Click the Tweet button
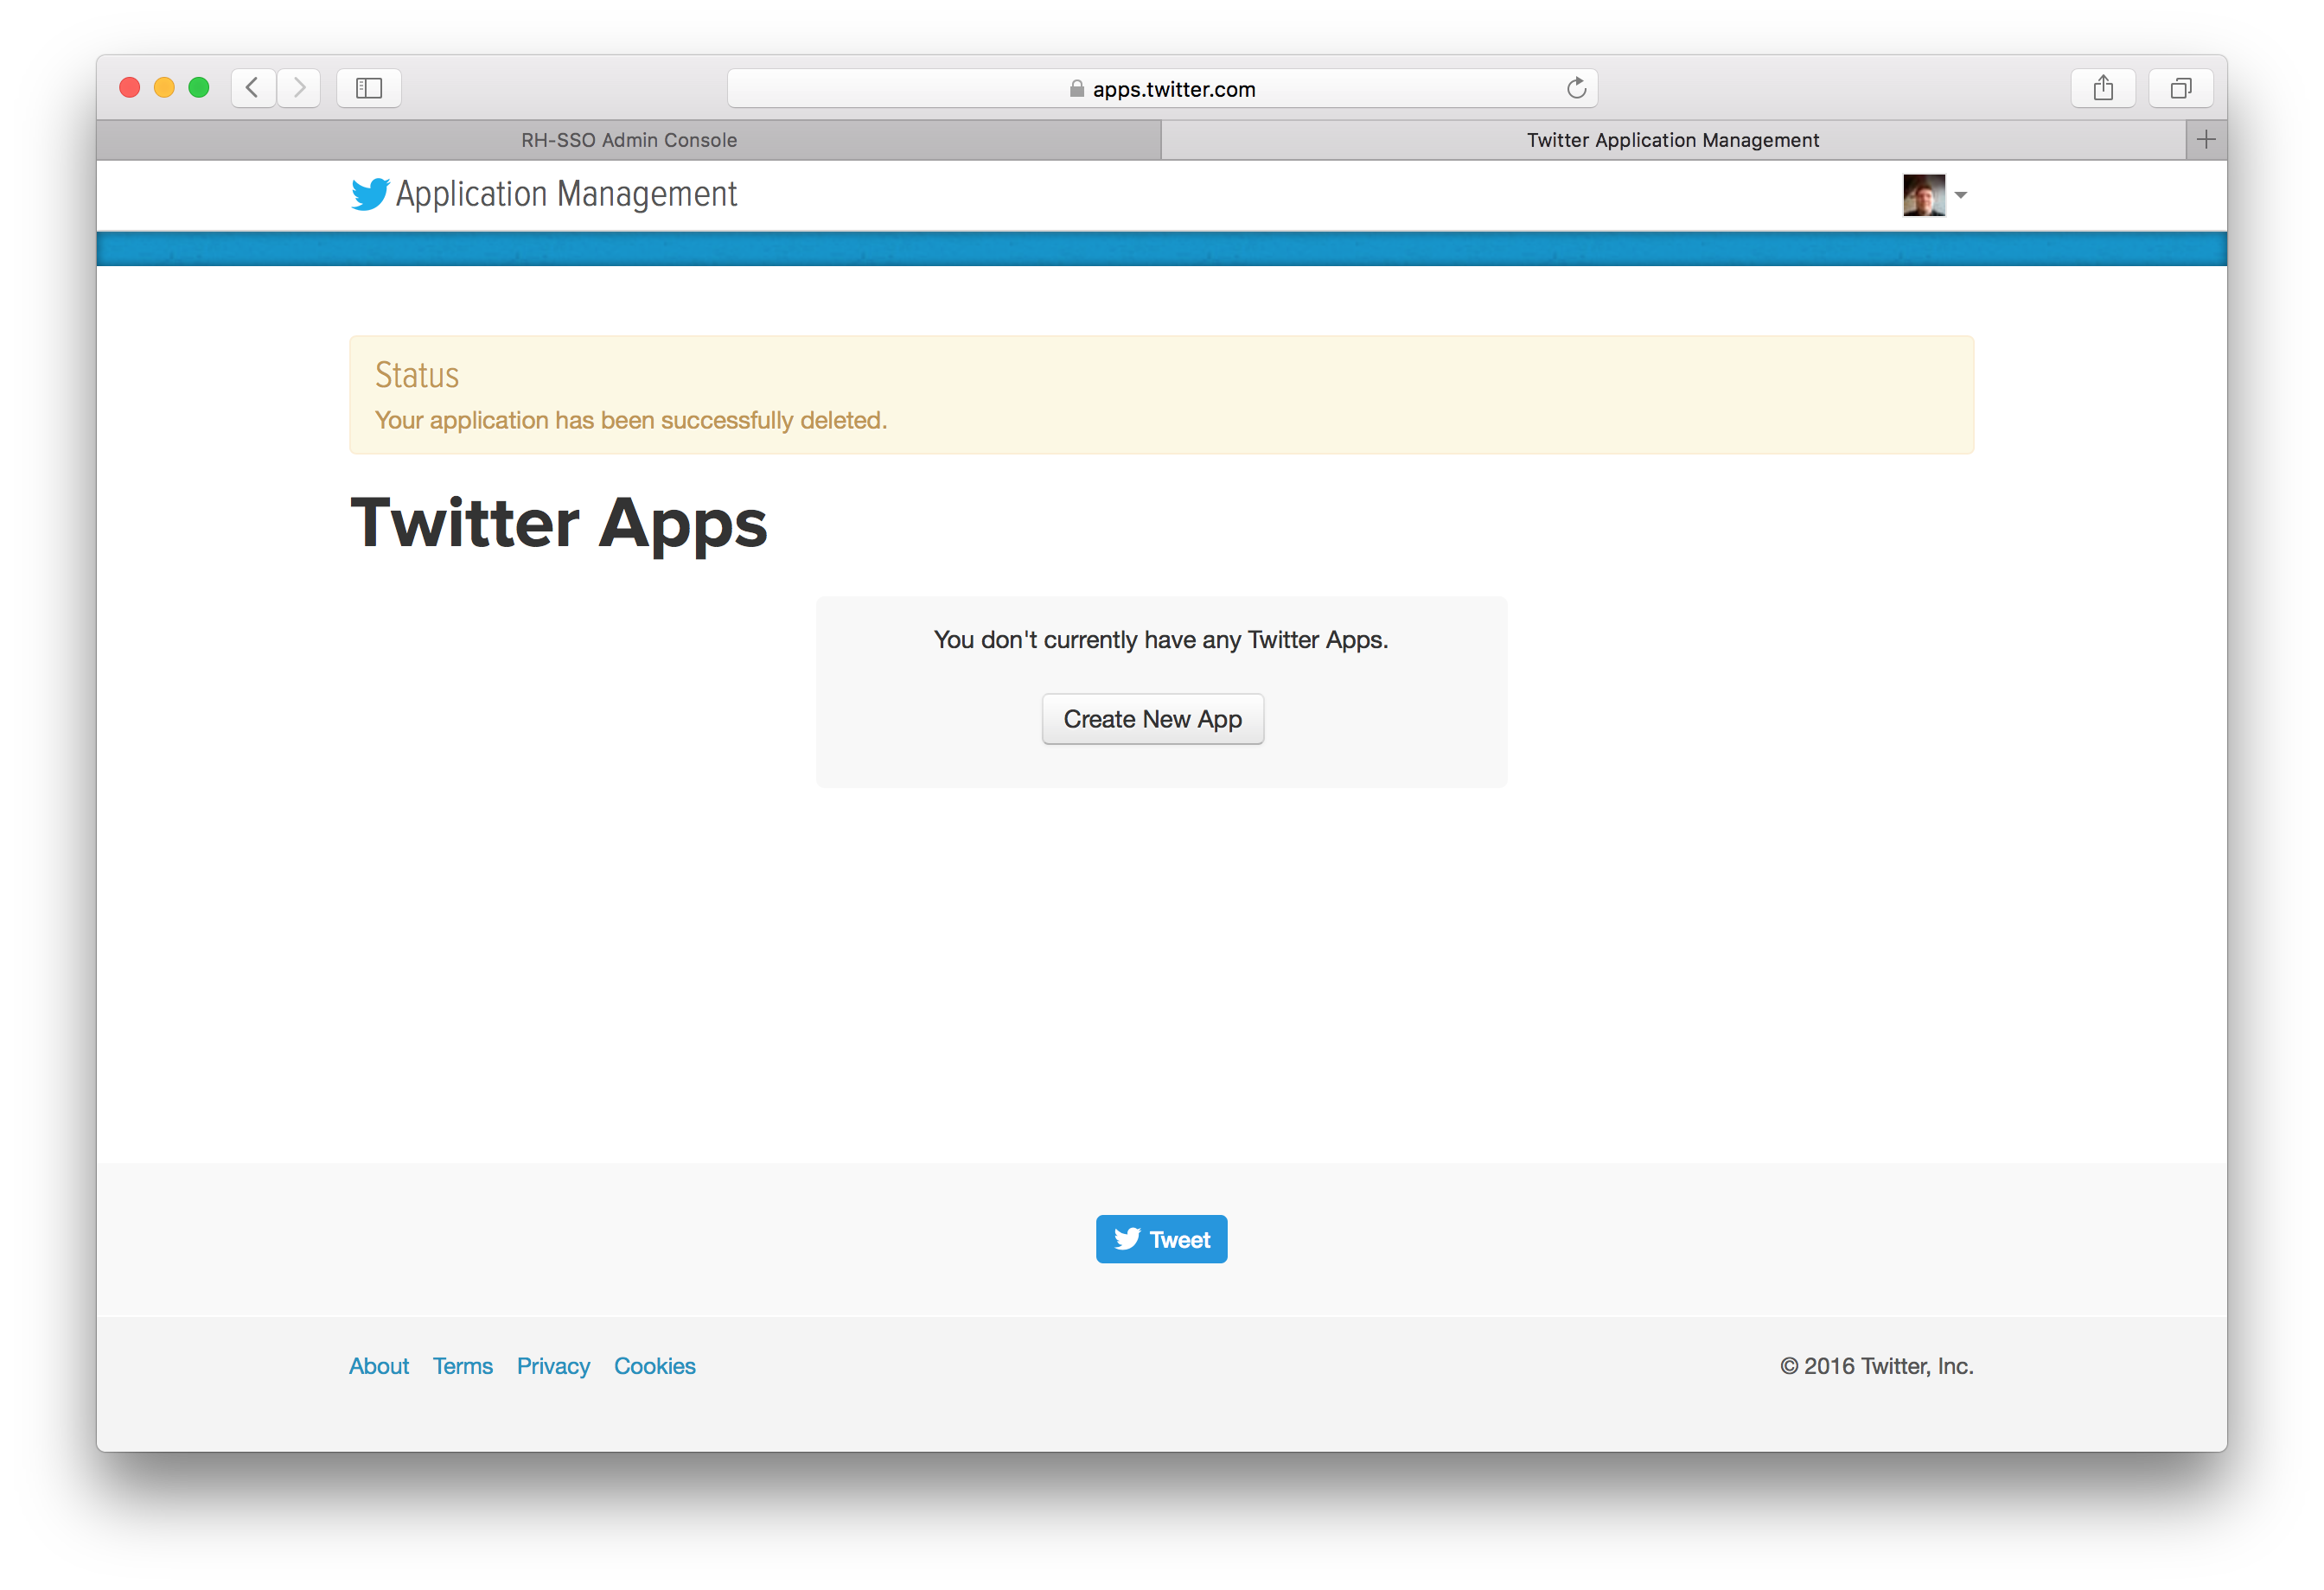Image resolution: width=2324 pixels, height=1590 pixels. (1161, 1238)
